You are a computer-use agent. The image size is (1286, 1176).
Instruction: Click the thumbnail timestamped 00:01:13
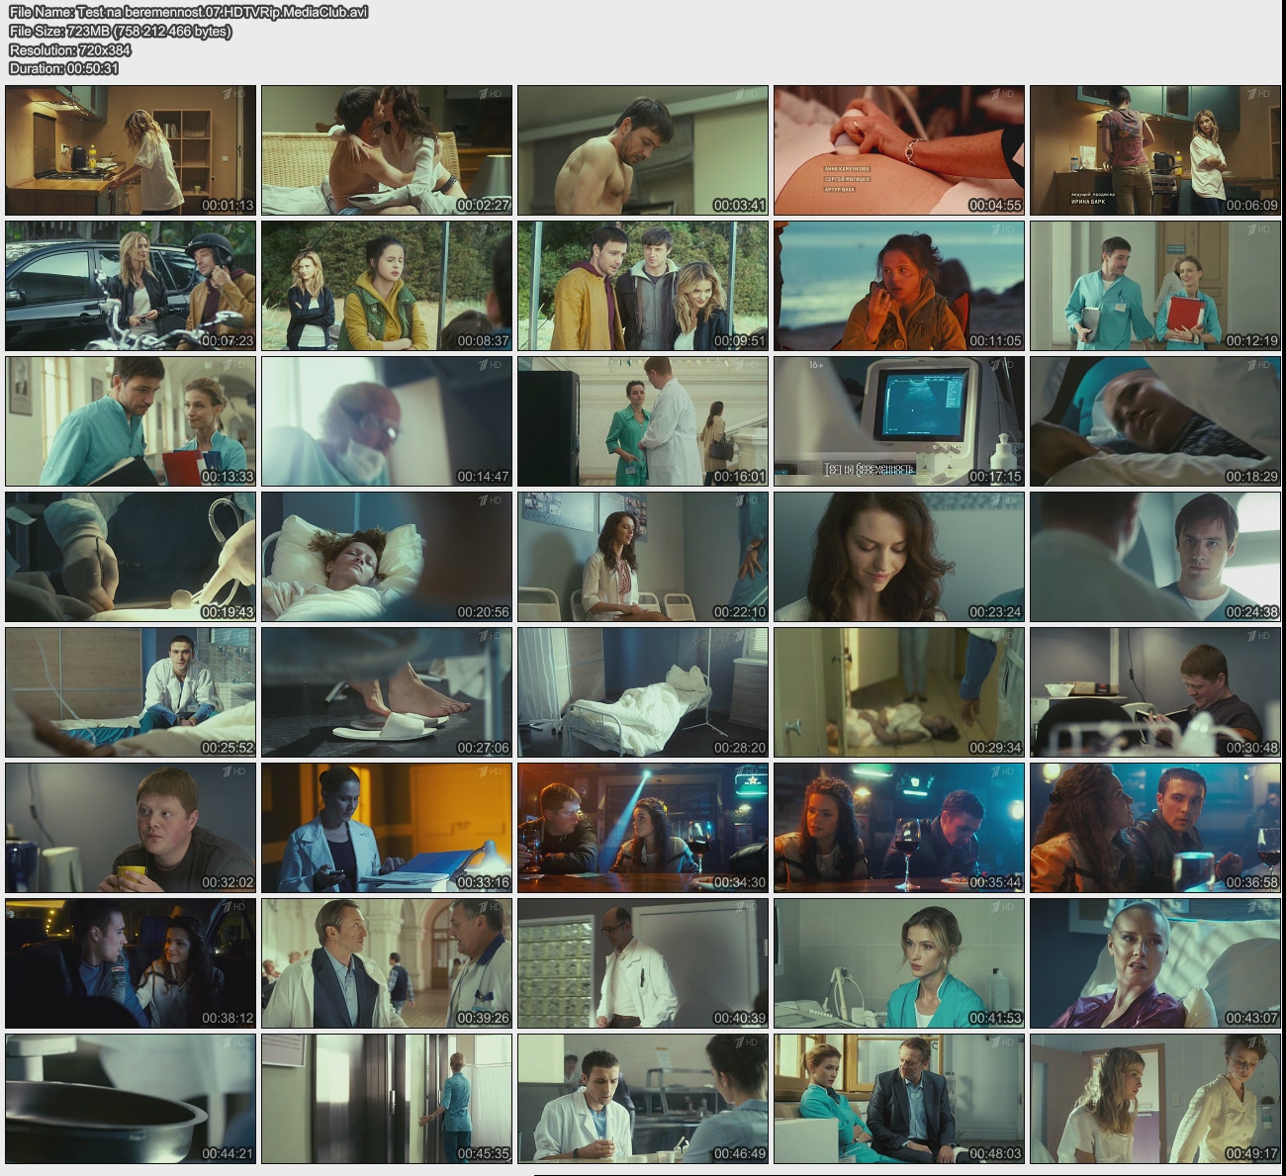pos(131,150)
